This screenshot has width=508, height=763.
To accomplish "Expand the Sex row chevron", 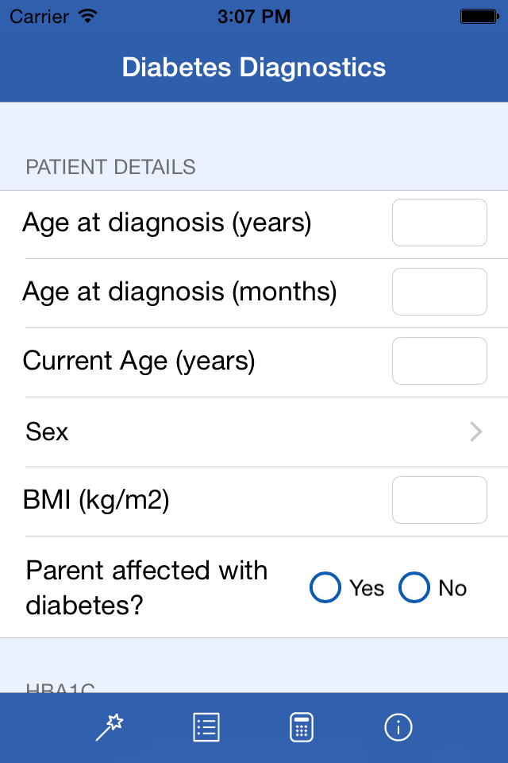I will click(476, 432).
